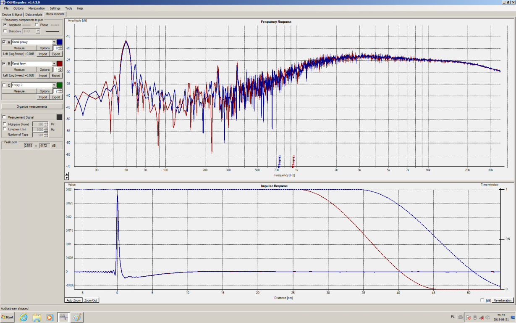Click Measure for Kanal prawy

tap(19, 48)
